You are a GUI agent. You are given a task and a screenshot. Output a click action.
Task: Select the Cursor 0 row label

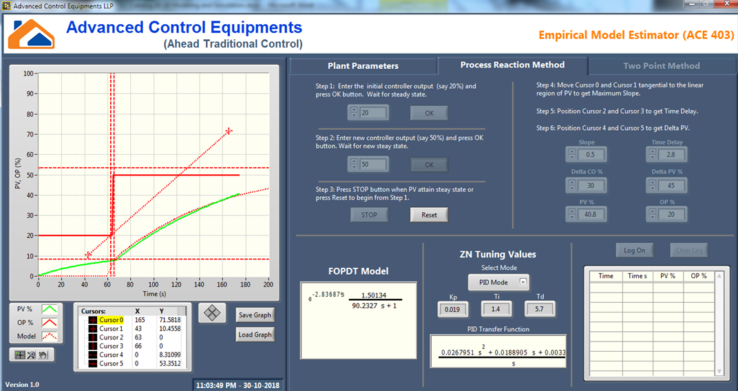(x=111, y=320)
